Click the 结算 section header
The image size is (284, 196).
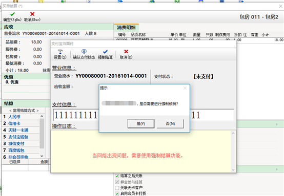(9, 103)
